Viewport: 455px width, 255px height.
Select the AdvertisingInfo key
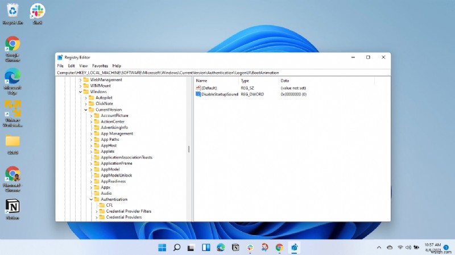point(114,127)
